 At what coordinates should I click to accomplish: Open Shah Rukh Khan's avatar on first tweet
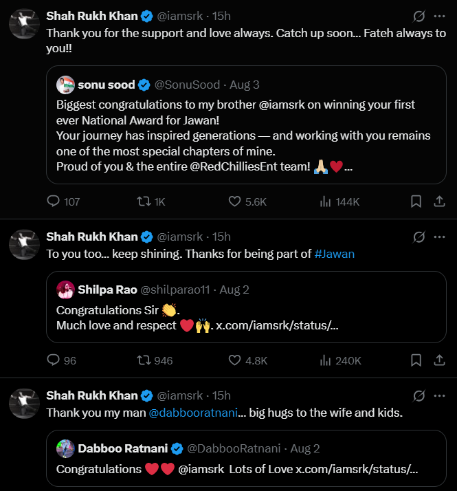click(25, 24)
